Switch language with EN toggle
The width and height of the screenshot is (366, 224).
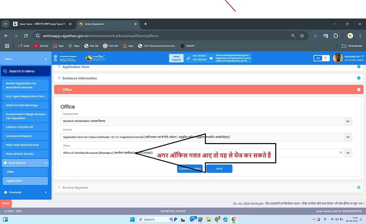click(x=317, y=58)
